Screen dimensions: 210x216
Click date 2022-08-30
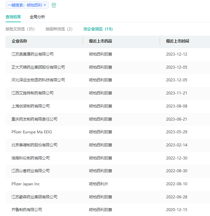(177, 171)
